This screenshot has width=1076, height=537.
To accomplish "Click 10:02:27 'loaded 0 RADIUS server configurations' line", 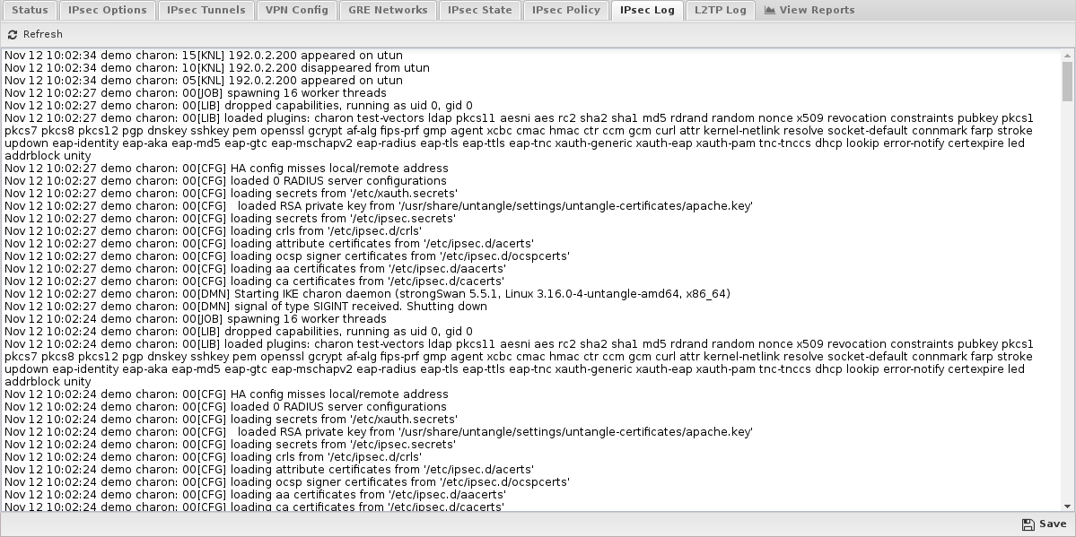I will [226, 181].
